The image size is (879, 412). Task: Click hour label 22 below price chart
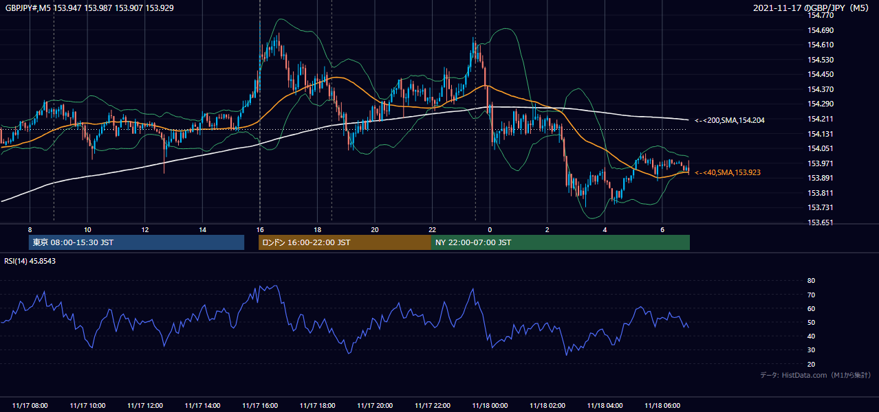432,229
